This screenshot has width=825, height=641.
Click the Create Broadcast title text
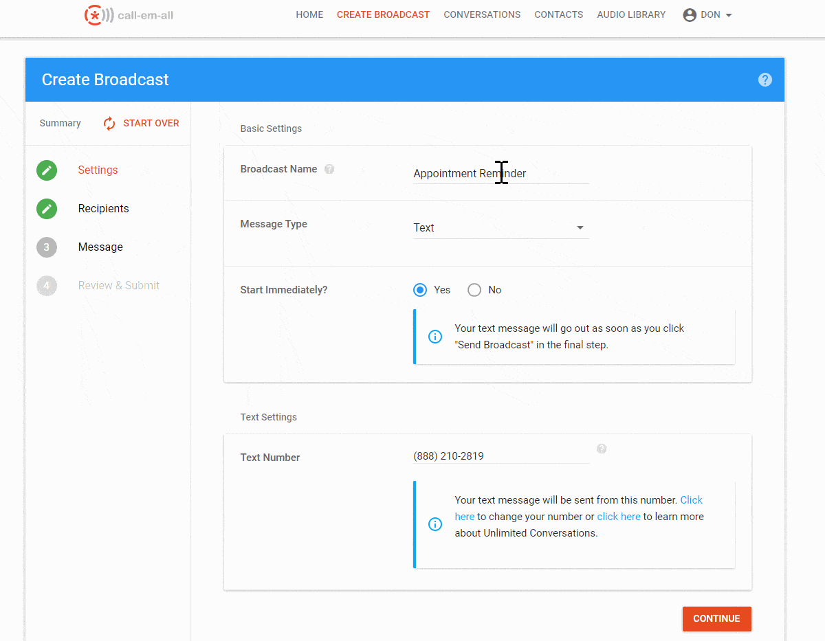coord(105,80)
